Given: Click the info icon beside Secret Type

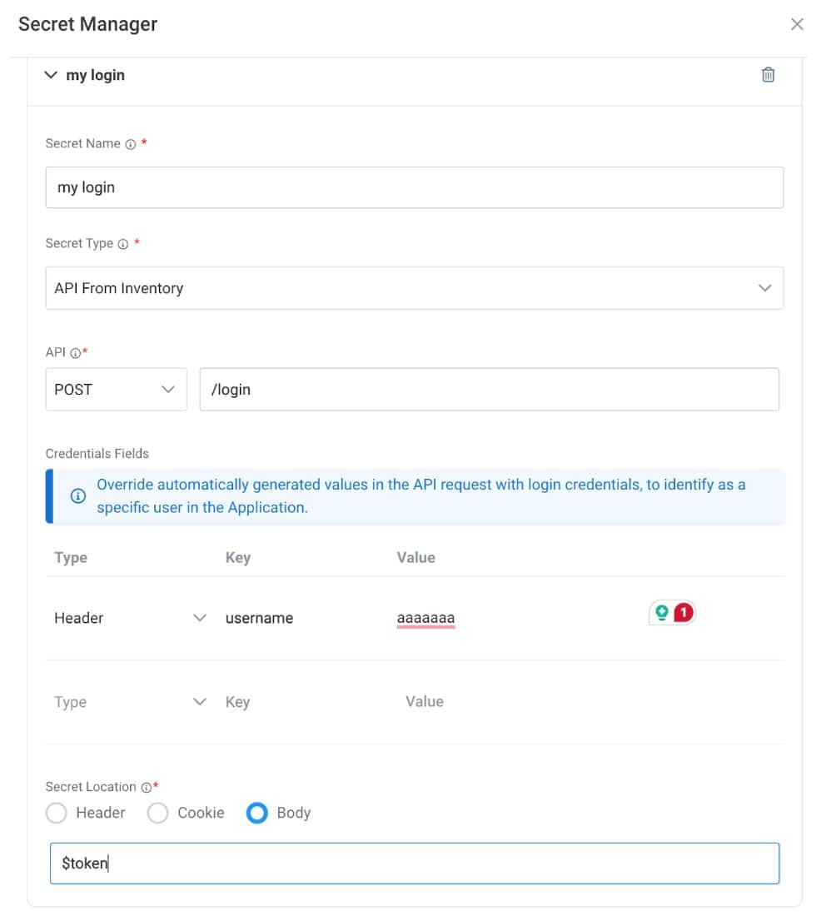Looking at the screenshot, I should pyautogui.click(x=123, y=244).
